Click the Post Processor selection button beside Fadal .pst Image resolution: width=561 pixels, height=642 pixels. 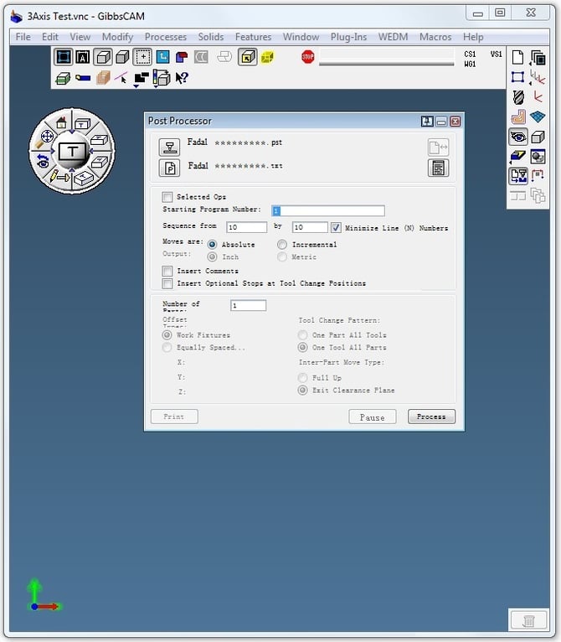coord(169,147)
